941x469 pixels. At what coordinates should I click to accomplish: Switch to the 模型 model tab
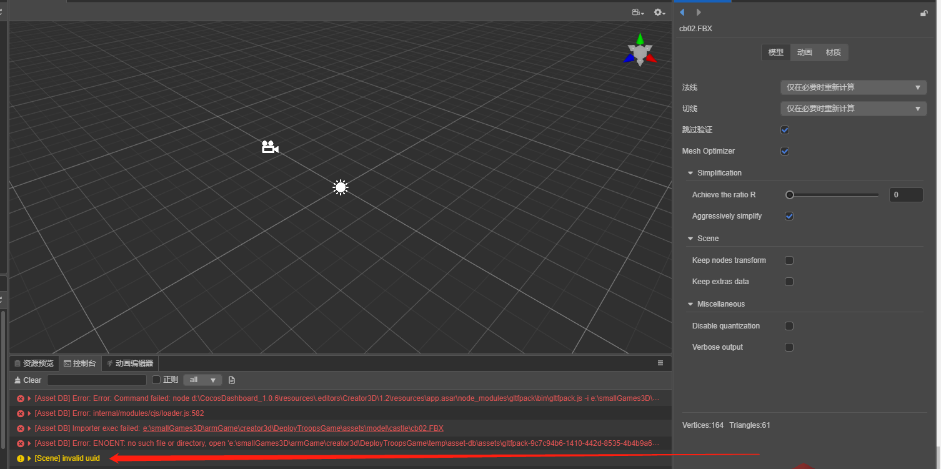pos(776,52)
